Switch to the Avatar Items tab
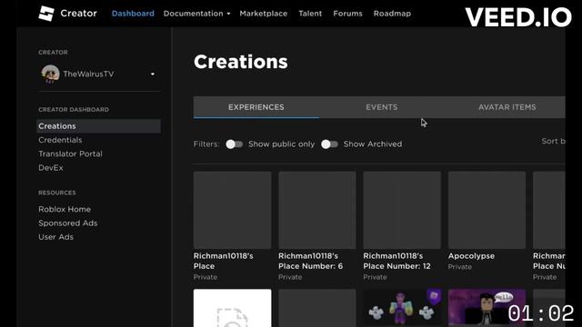The height and width of the screenshot is (327, 582). coord(507,107)
